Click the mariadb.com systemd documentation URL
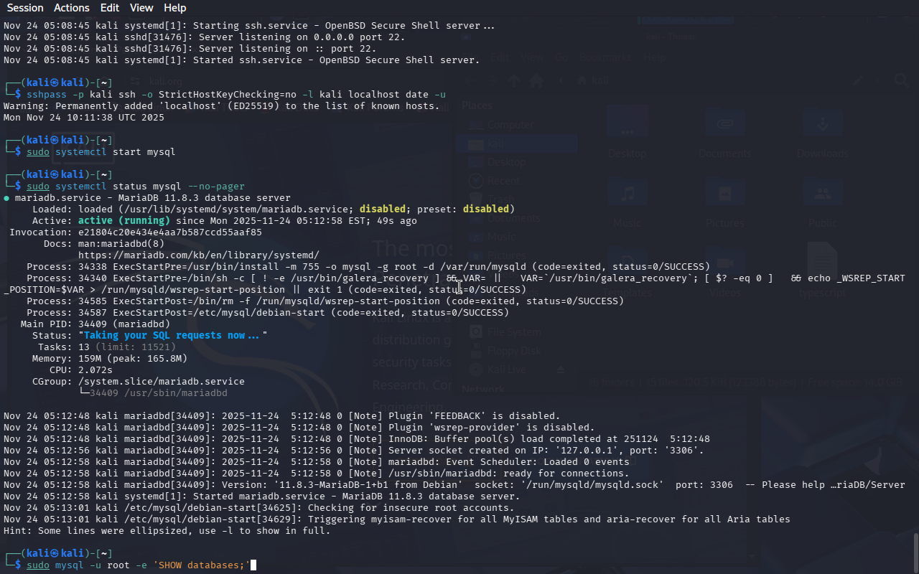The width and height of the screenshot is (919, 574). [198, 255]
